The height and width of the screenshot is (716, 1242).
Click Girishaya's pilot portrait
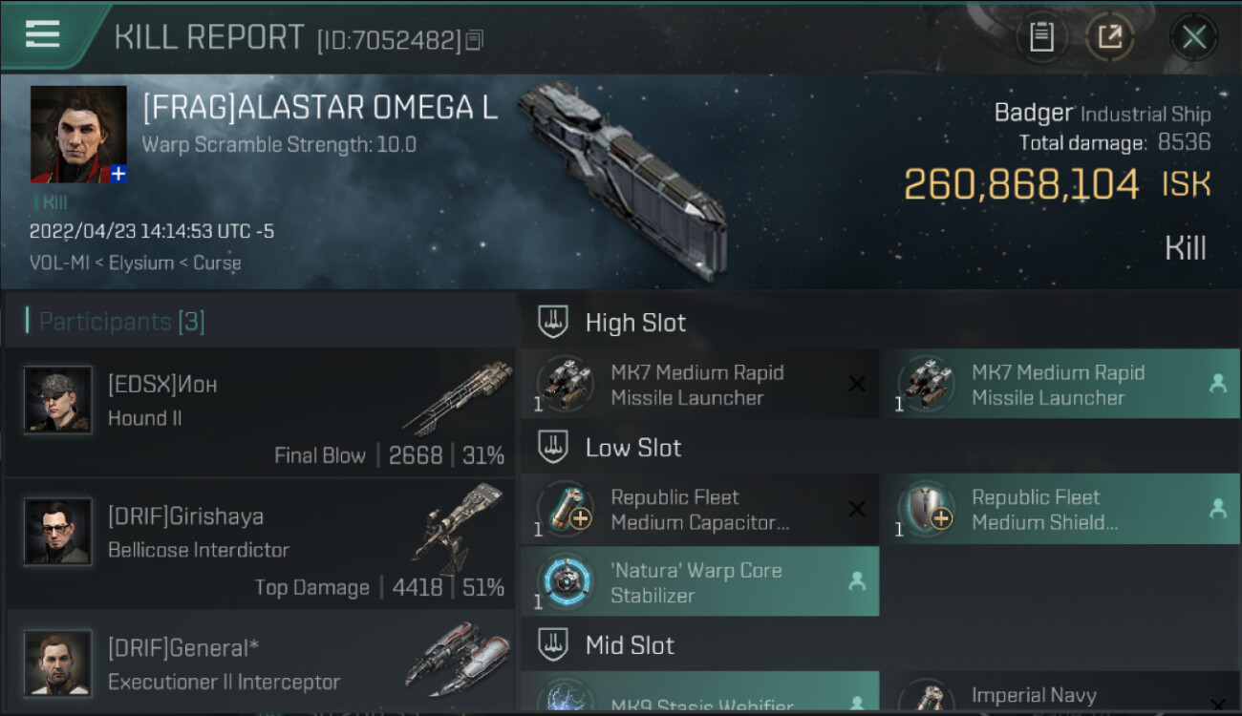58,531
